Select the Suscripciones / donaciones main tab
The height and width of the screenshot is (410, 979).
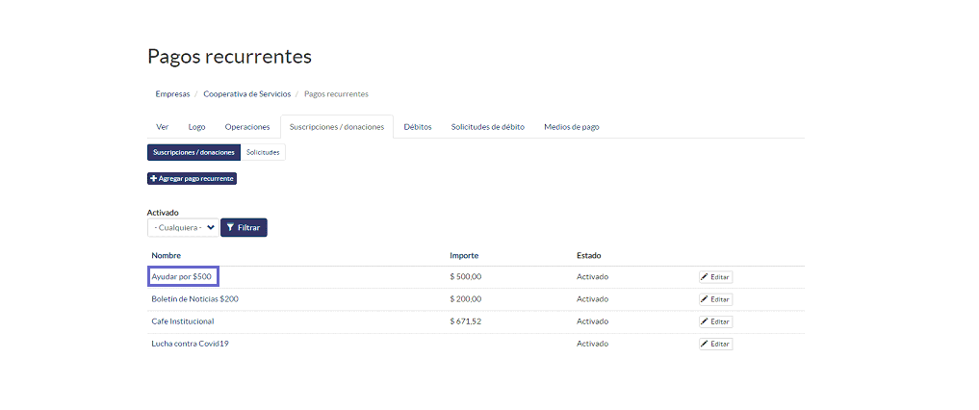point(337,127)
